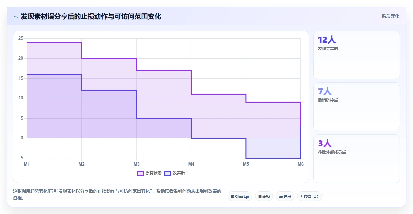
Task: Click the 移除外部成员后 caption text
Action: point(332,152)
